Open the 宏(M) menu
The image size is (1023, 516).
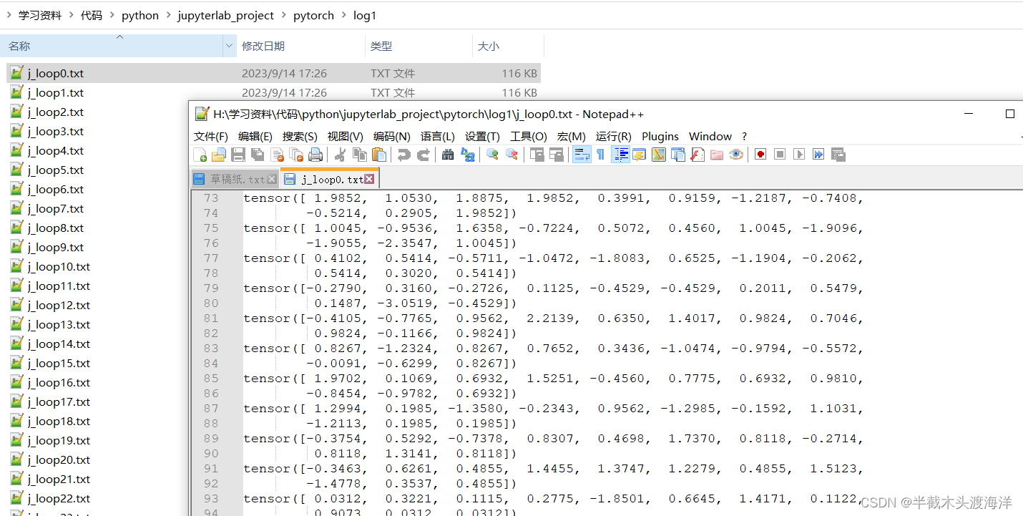[x=572, y=136]
